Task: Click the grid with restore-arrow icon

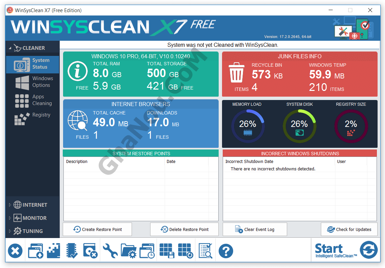Action: click(x=186, y=251)
